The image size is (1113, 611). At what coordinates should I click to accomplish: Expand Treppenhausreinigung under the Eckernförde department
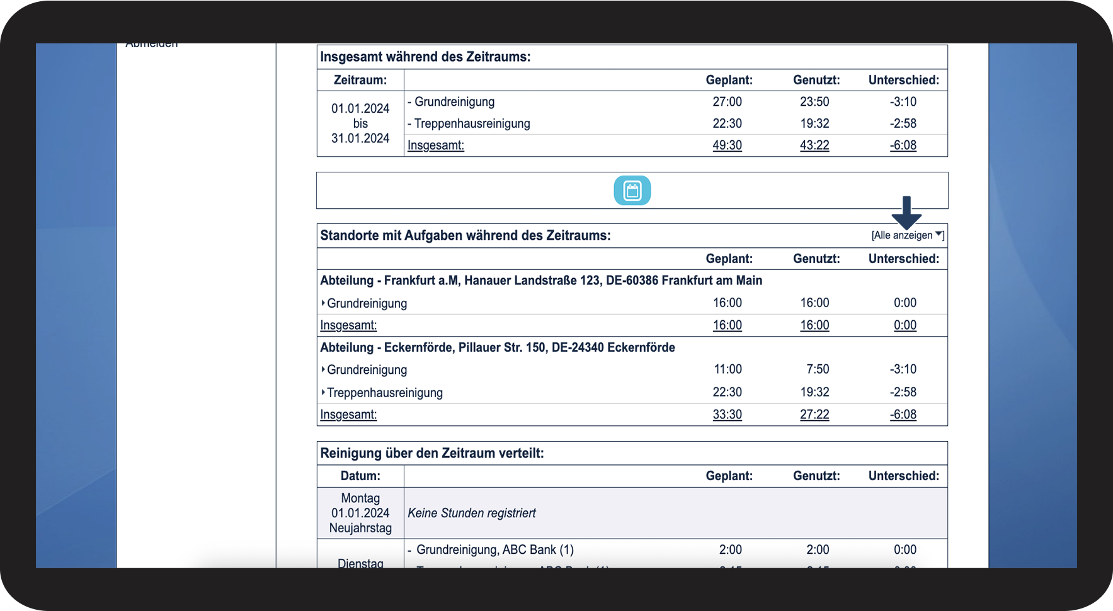click(x=384, y=393)
